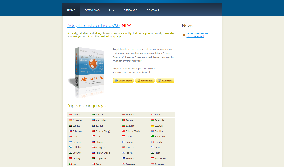Go to the Download menu item
Image resolution: width=284 pixels, height=167 pixels.
(x=92, y=10)
